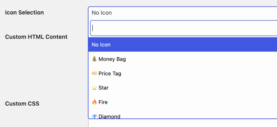Click the diamond emoji icon
This screenshot has width=277, height=127.
click(x=94, y=116)
